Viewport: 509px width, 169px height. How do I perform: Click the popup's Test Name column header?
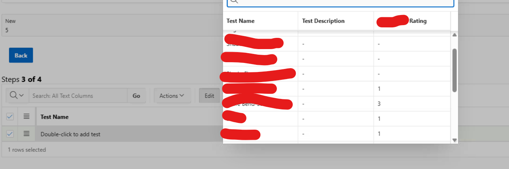[x=241, y=21]
